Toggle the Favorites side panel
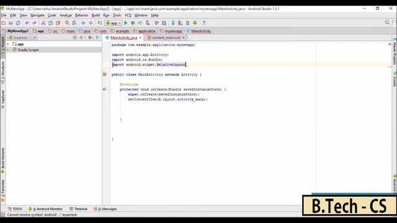 [2, 191]
